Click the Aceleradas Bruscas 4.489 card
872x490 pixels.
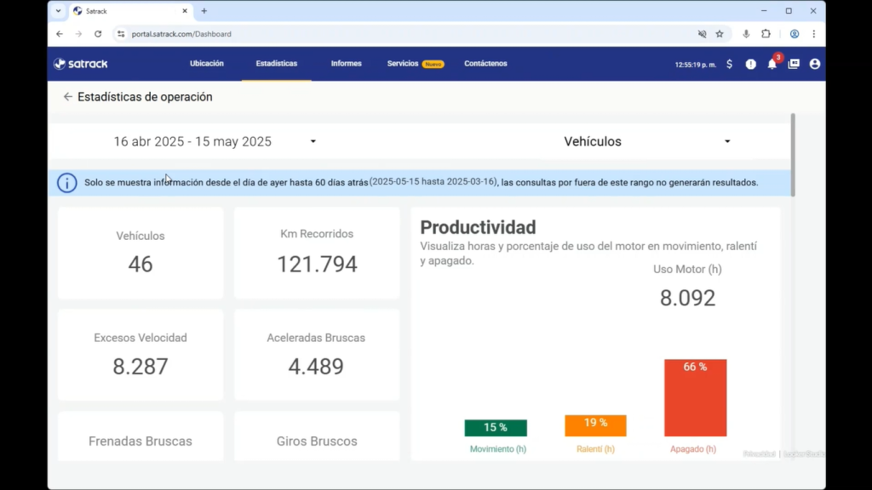(x=317, y=355)
